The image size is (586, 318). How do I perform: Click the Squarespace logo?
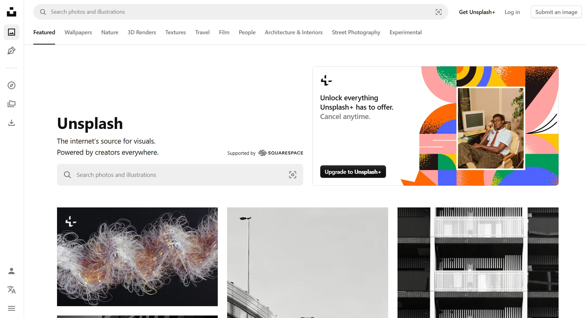281,153
